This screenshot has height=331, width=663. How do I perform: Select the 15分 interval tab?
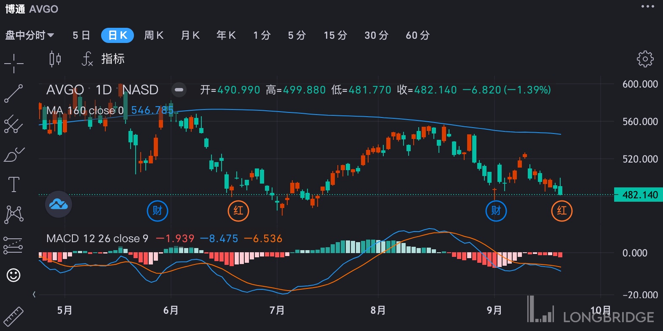[335, 35]
